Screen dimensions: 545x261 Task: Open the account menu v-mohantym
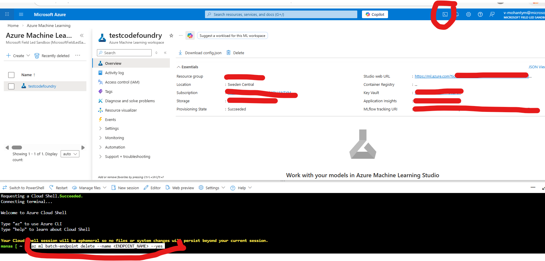[524, 15]
